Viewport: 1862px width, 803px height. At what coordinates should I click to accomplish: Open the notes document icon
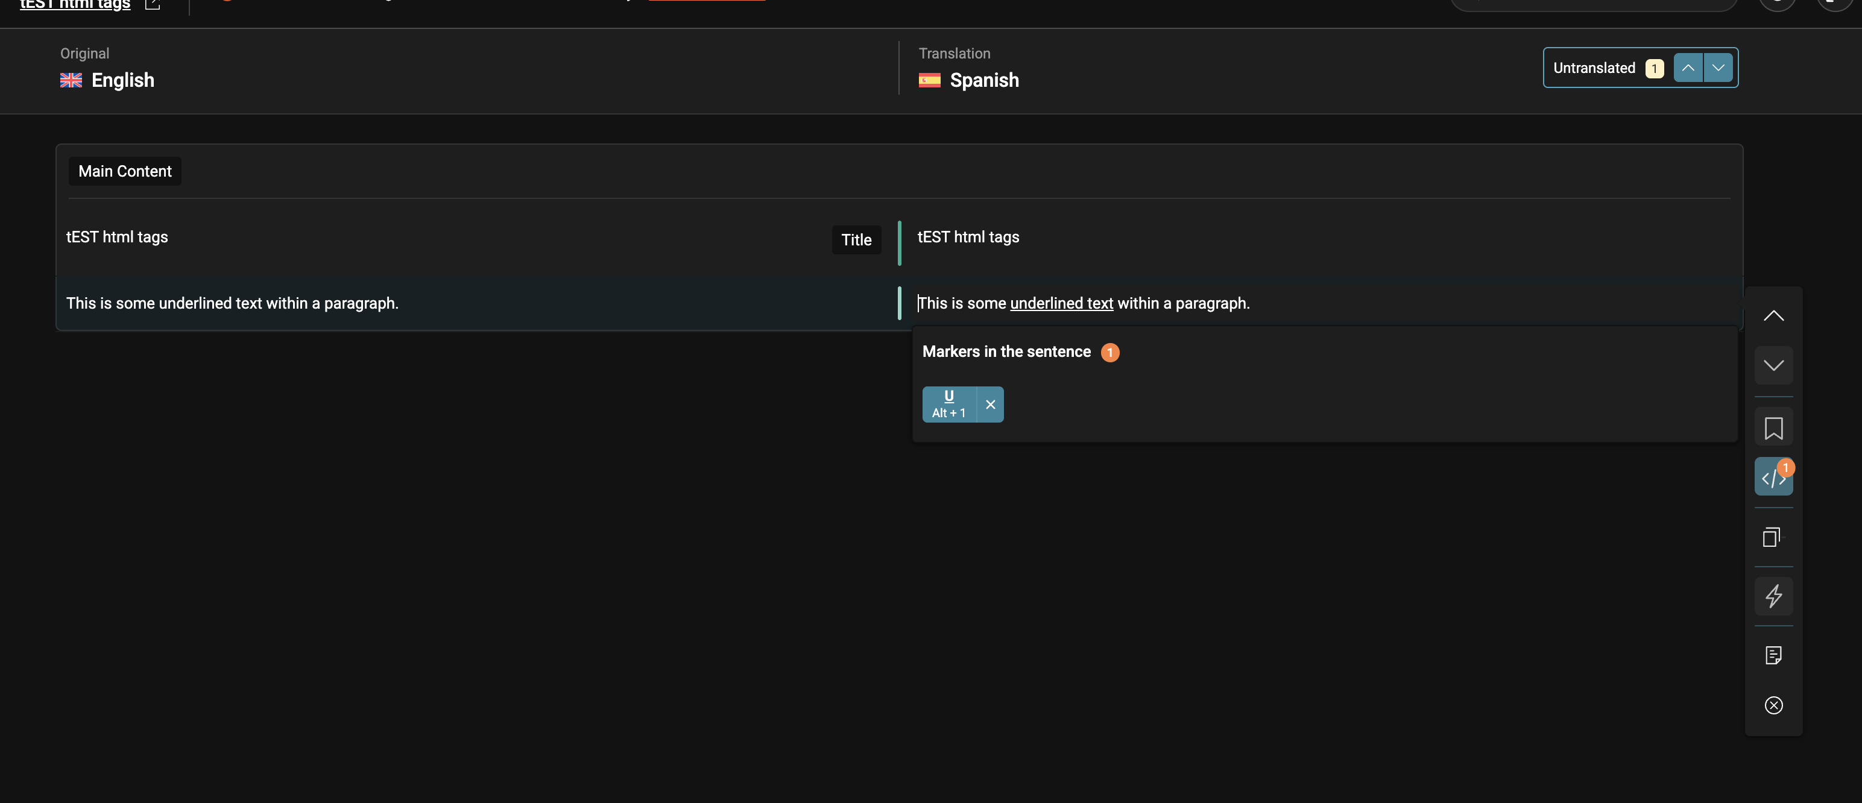pos(1773,655)
